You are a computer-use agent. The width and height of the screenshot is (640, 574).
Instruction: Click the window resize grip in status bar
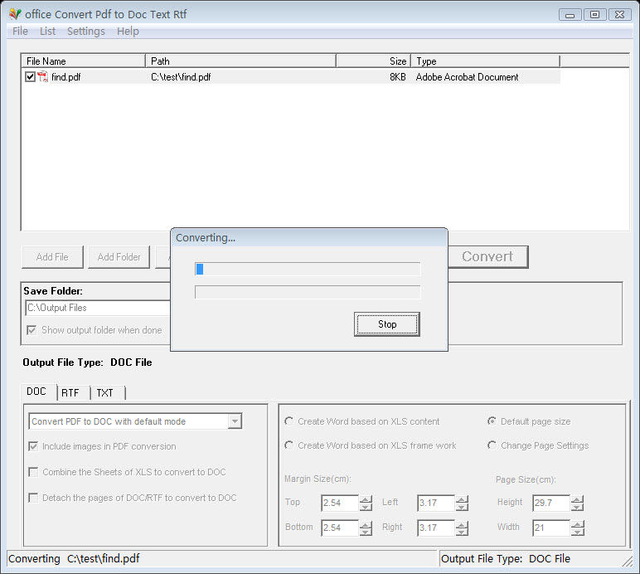(x=628, y=562)
